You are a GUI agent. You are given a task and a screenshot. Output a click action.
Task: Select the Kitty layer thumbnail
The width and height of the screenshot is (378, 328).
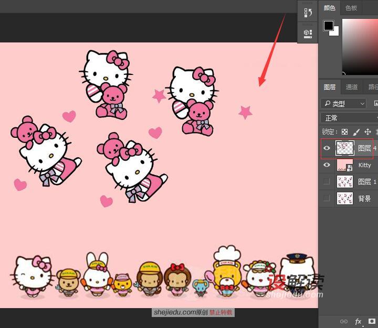click(344, 165)
